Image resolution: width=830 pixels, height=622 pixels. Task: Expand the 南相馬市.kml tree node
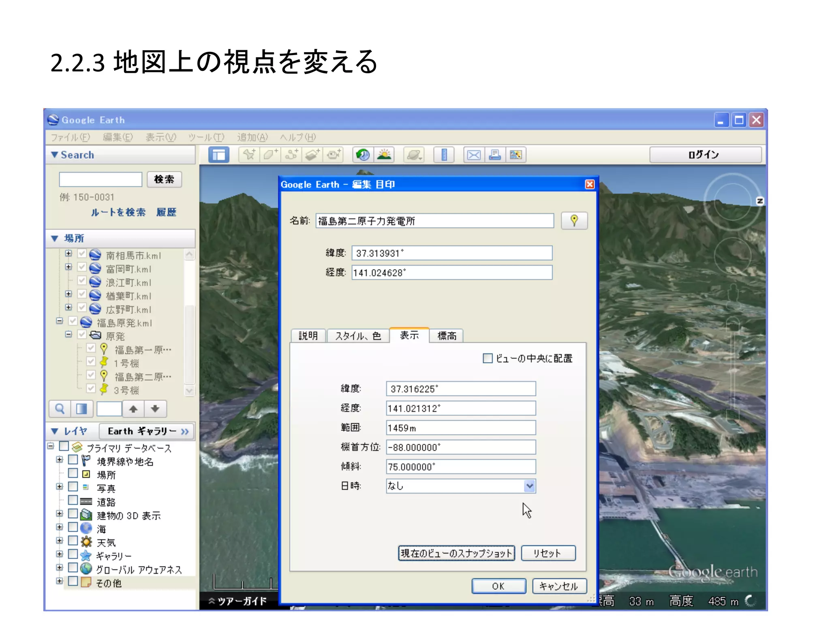68,253
